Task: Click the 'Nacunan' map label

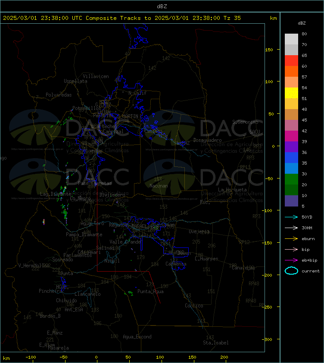Action: pyautogui.click(x=159, y=186)
